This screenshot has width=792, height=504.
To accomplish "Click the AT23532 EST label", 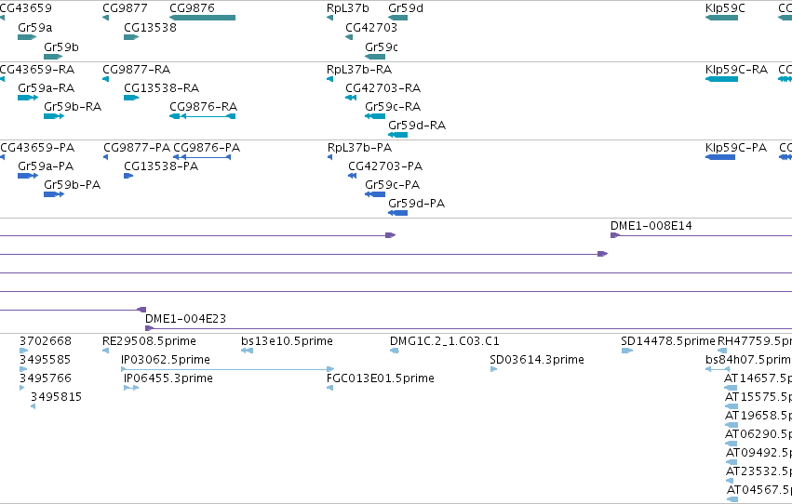I will (758, 471).
